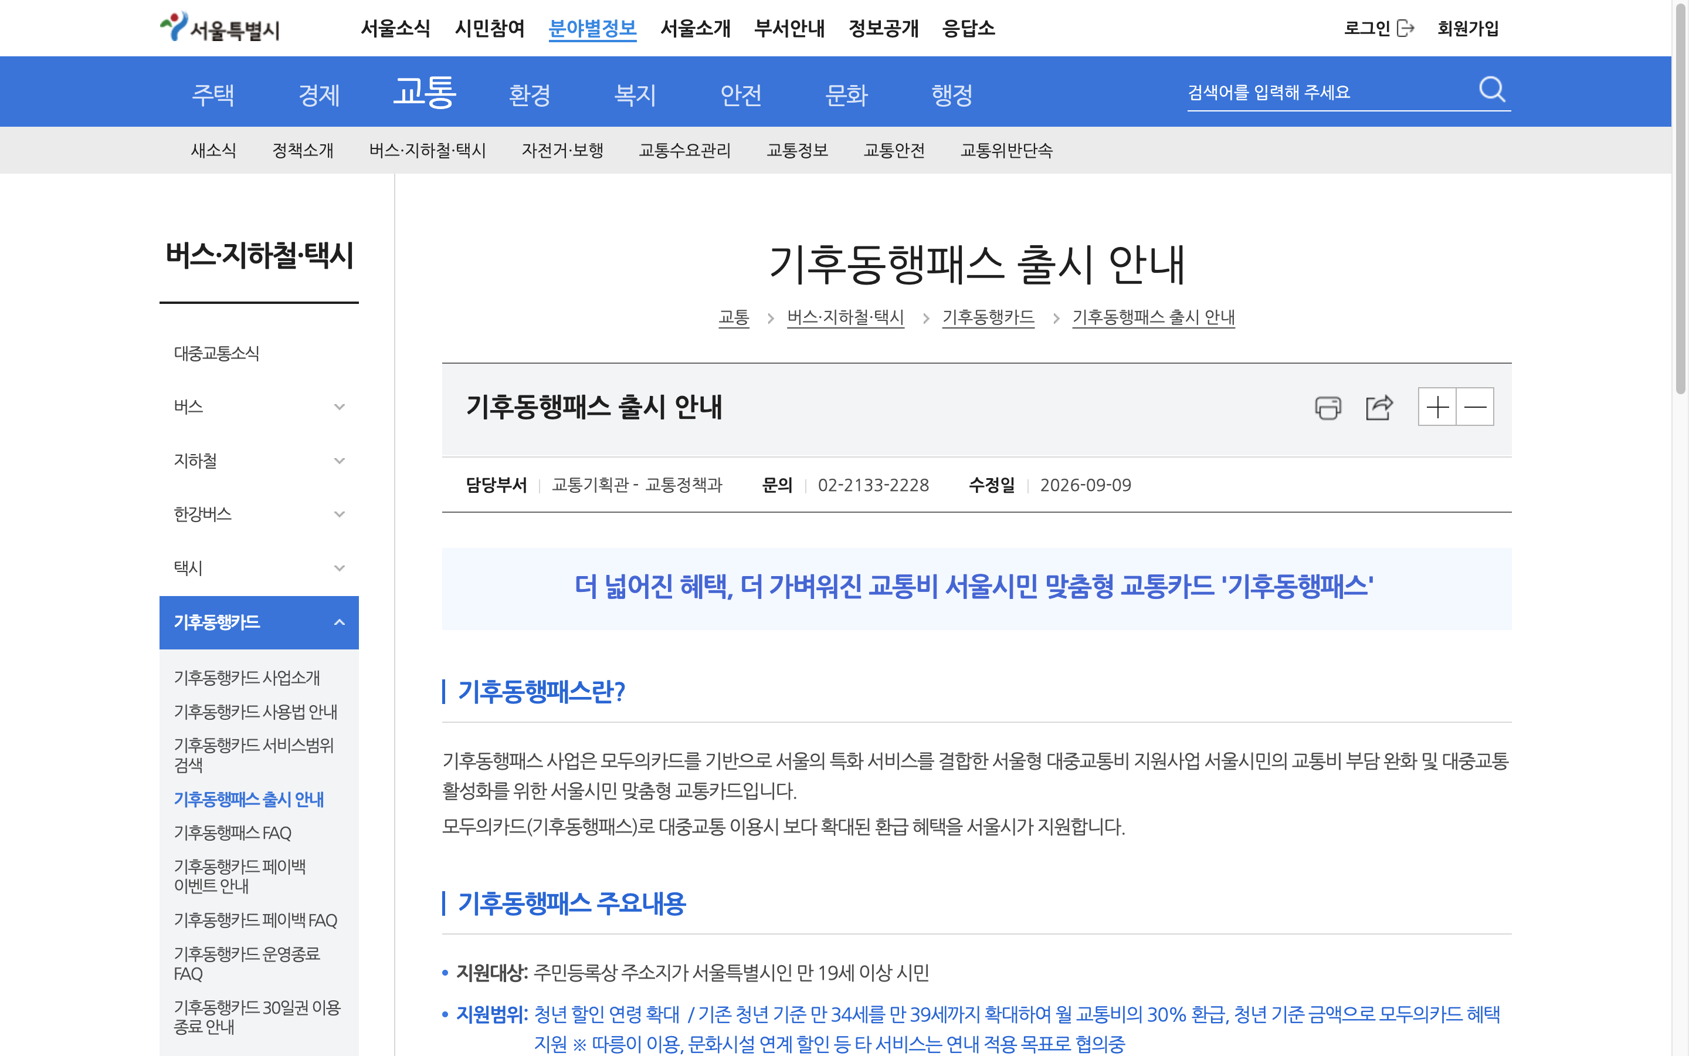Open 기후동행카드 서비스범위 검색 sidebar link

click(254, 755)
